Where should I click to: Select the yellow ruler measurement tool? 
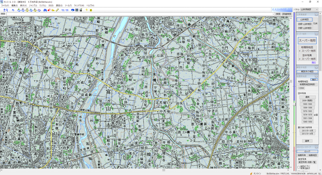click(x=57, y=10)
